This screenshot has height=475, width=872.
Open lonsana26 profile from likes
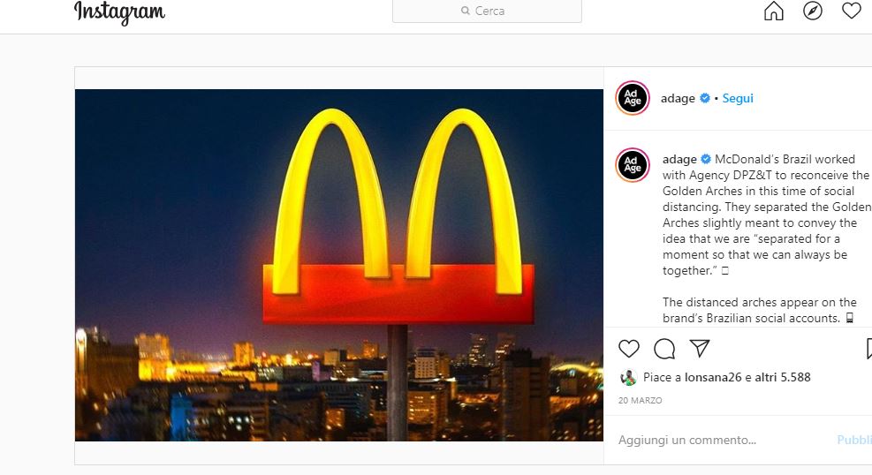click(713, 377)
